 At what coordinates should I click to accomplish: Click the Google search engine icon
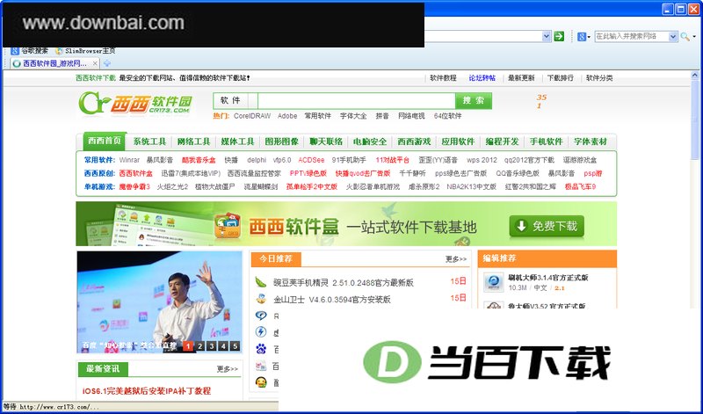(582, 37)
